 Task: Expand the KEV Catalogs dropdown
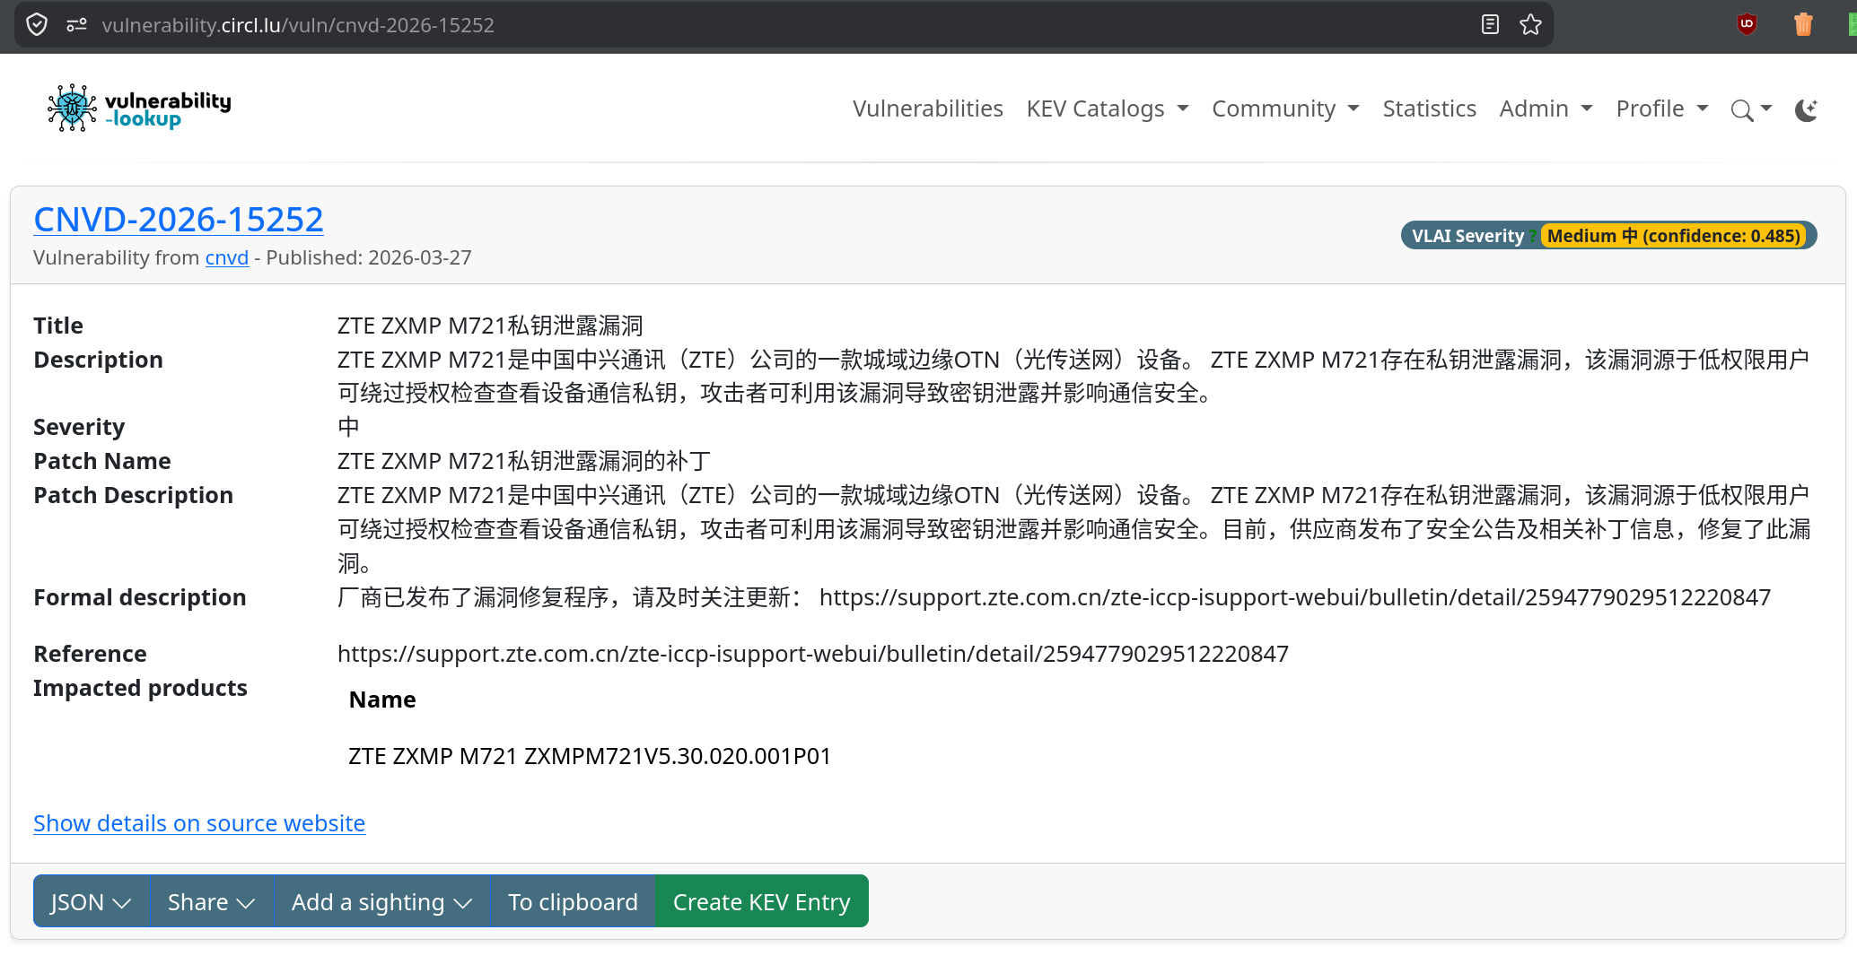coord(1107,109)
